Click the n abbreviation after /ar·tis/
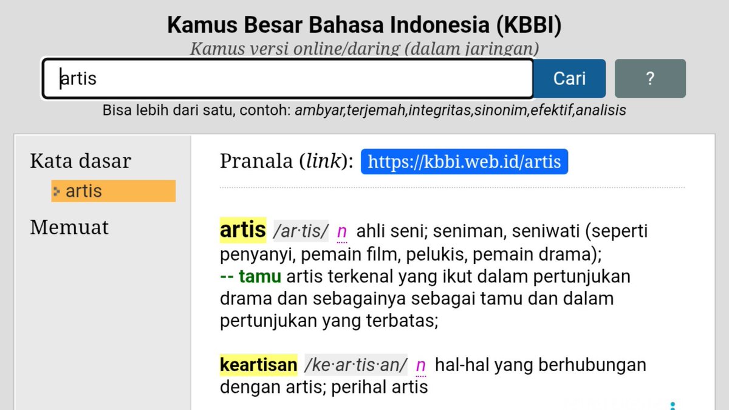This screenshot has height=410, width=729. click(342, 231)
